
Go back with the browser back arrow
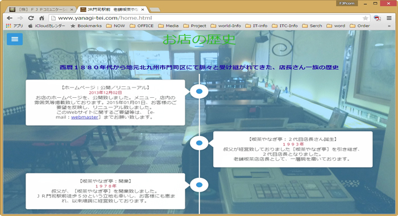[10, 18]
